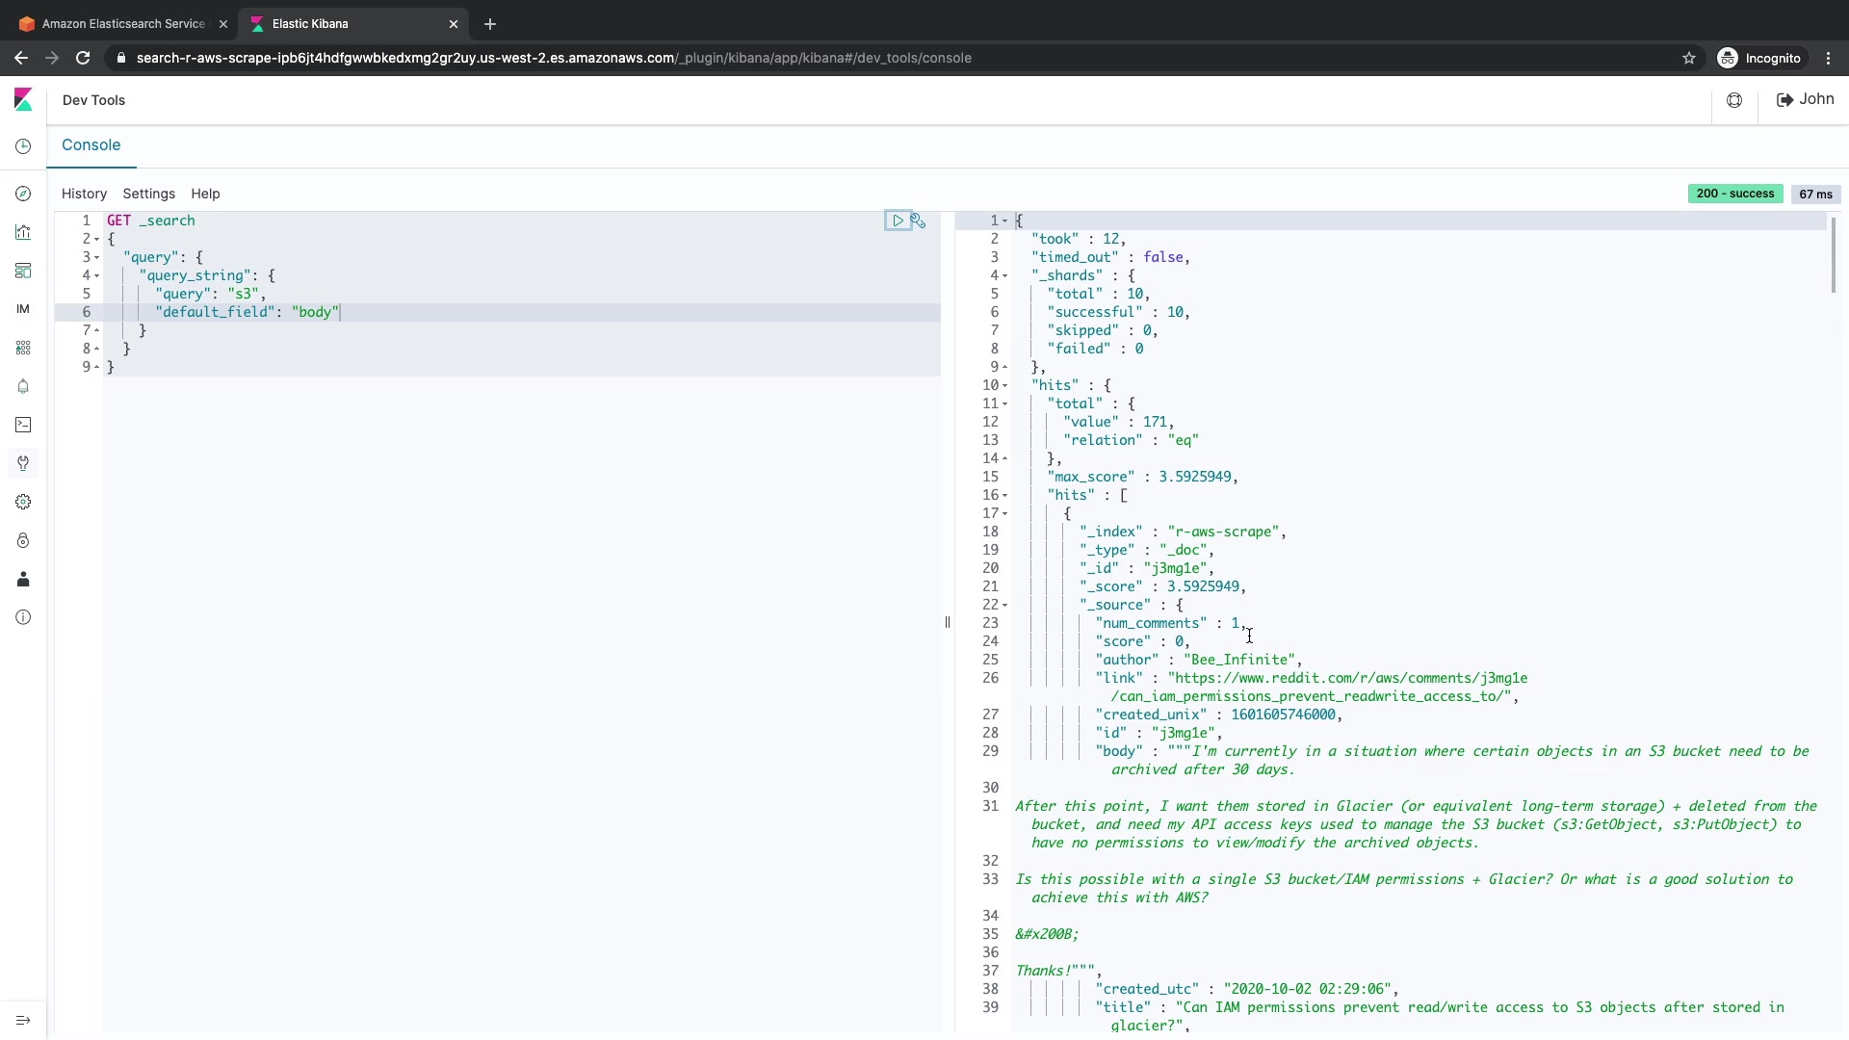Click the Alerting bell icon
1849x1040 pixels.
click(x=23, y=386)
